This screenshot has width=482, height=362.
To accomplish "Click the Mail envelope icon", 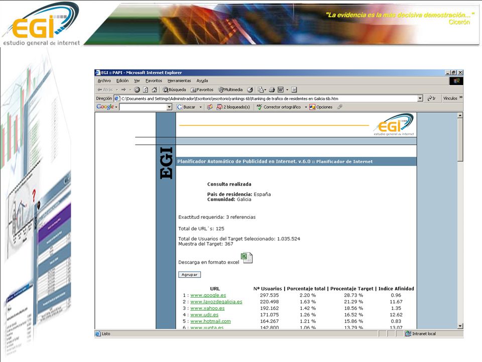I will point(262,89).
